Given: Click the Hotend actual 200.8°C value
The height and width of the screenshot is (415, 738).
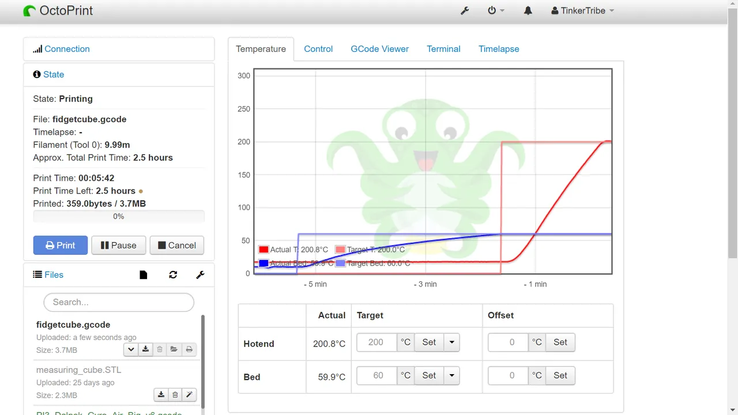Looking at the screenshot, I should [329, 344].
